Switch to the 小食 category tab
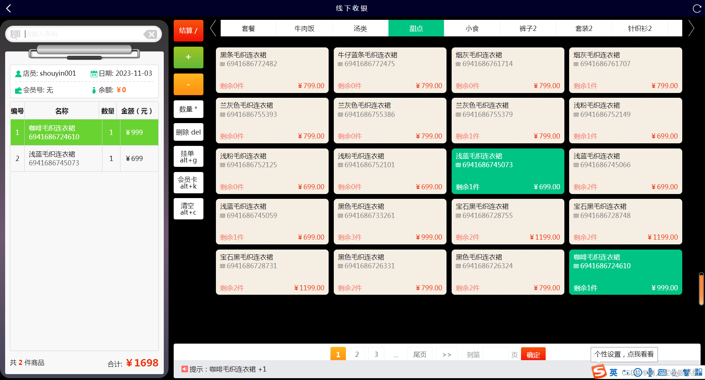The image size is (705, 380). click(472, 28)
